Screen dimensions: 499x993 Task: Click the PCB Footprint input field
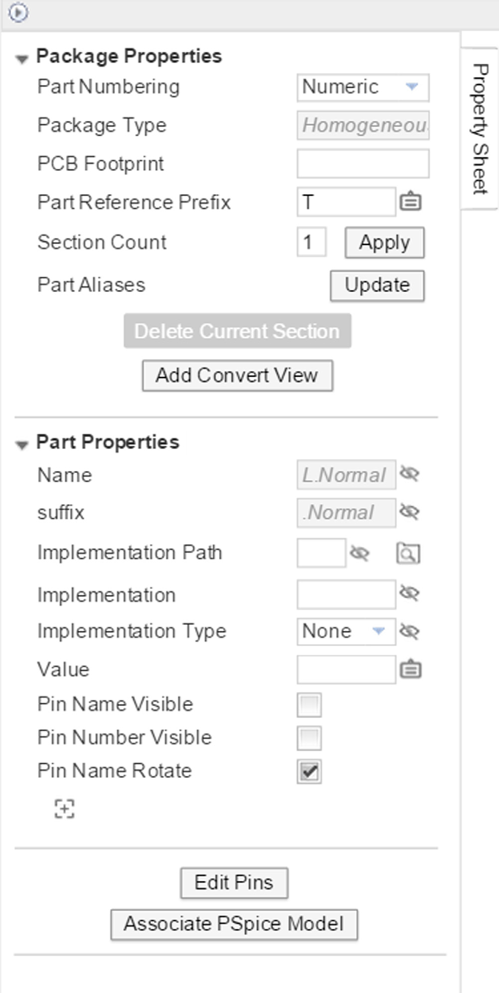pos(362,164)
